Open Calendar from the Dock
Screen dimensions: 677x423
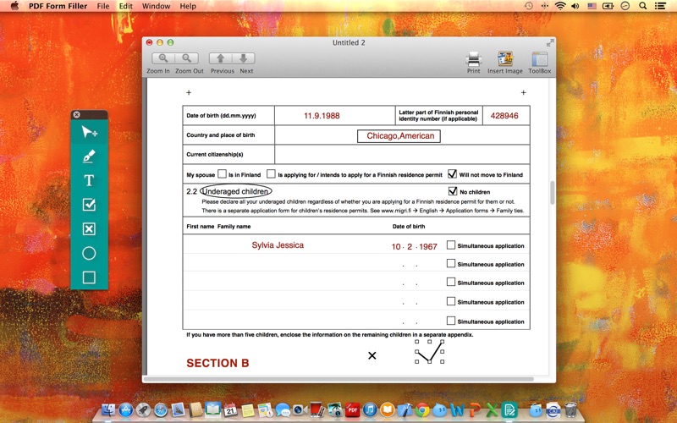coord(230,409)
